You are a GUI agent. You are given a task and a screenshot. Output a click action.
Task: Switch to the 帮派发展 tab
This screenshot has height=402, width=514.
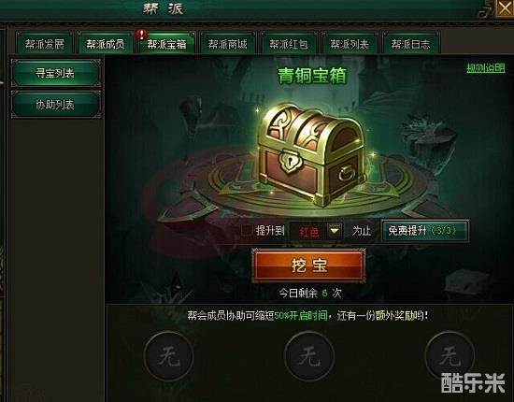tap(45, 44)
